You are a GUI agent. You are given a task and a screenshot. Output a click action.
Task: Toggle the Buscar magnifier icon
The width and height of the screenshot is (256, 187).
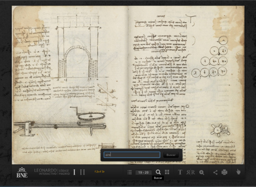158,172
